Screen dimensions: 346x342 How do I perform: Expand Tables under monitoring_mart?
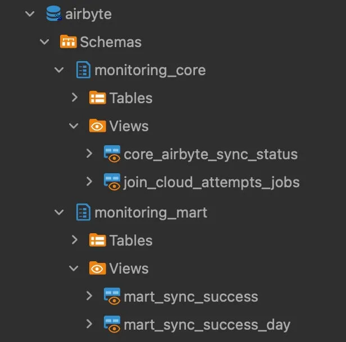point(75,239)
